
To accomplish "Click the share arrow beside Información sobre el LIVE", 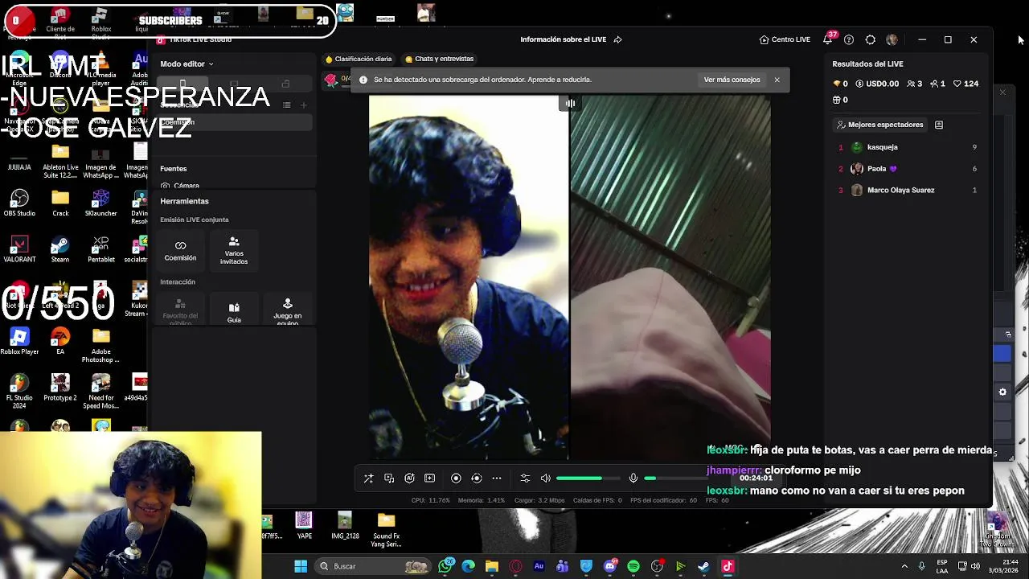I will coord(617,39).
